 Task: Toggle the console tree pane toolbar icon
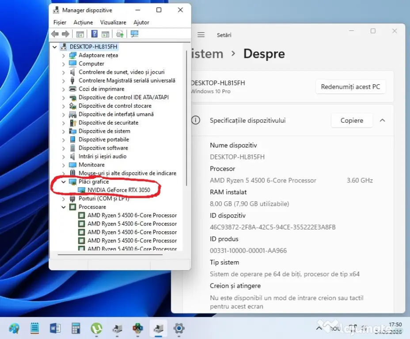[80, 34]
